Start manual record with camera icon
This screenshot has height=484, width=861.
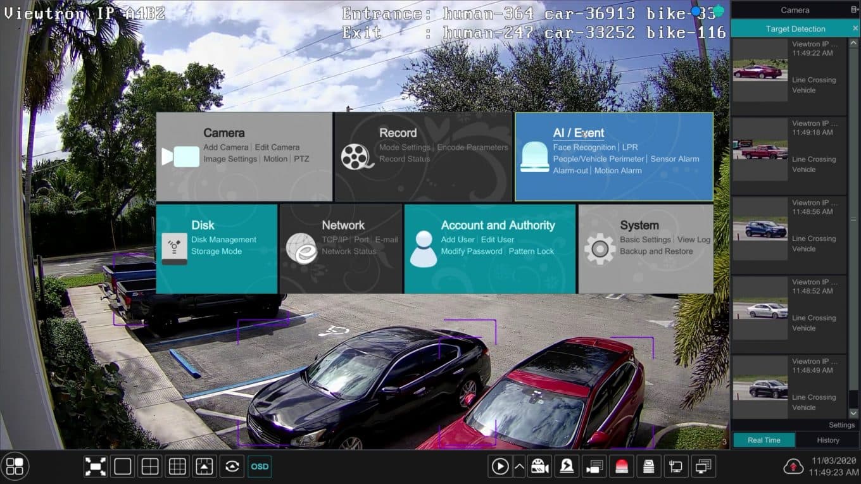(x=540, y=466)
